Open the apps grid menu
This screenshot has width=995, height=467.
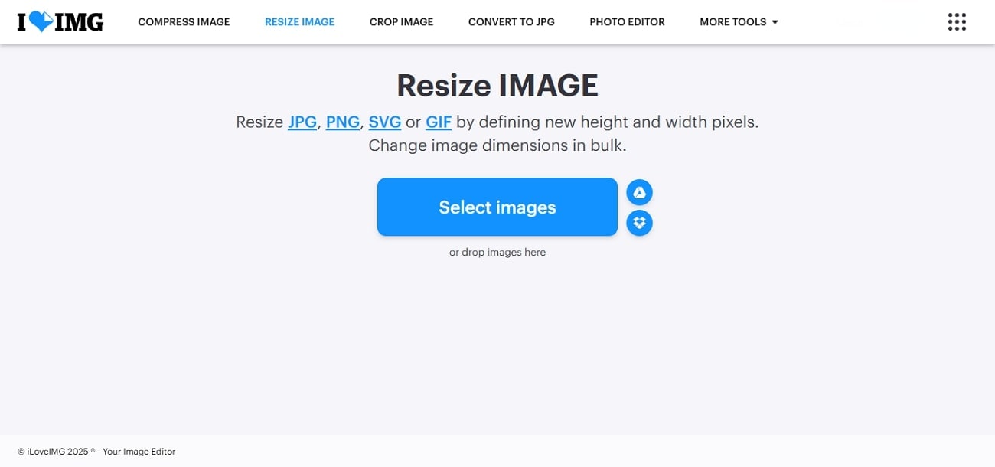(x=957, y=22)
